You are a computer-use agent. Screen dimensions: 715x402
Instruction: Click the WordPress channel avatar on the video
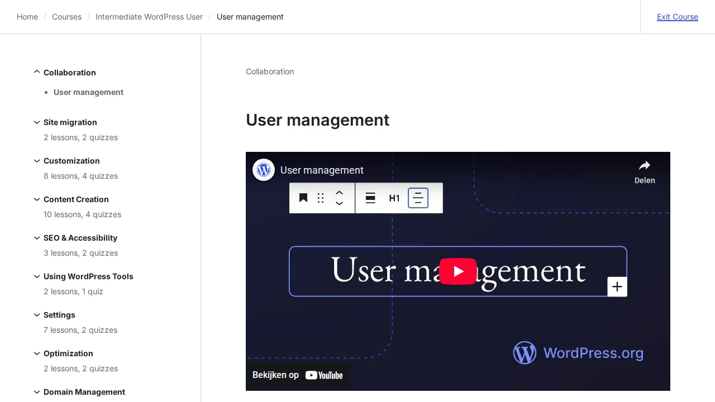point(263,170)
